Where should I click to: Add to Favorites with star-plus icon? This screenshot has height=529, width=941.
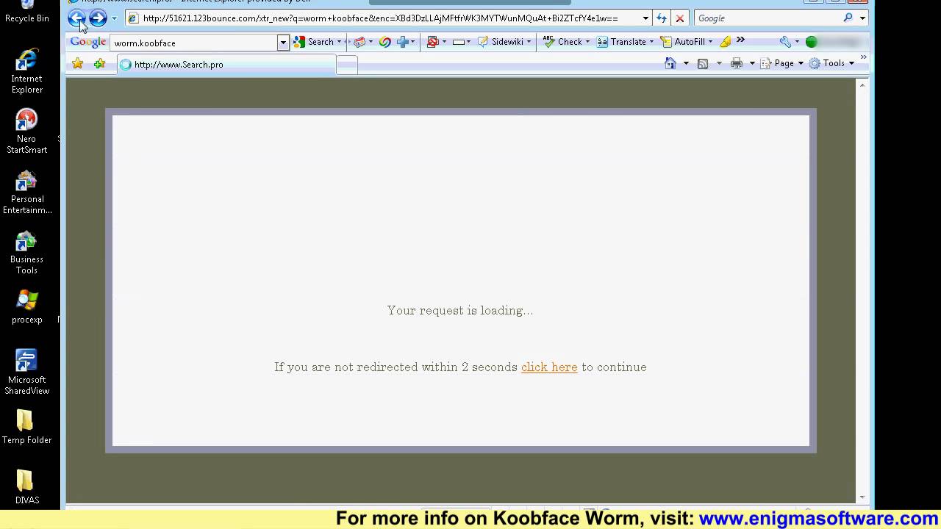pos(99,64)
